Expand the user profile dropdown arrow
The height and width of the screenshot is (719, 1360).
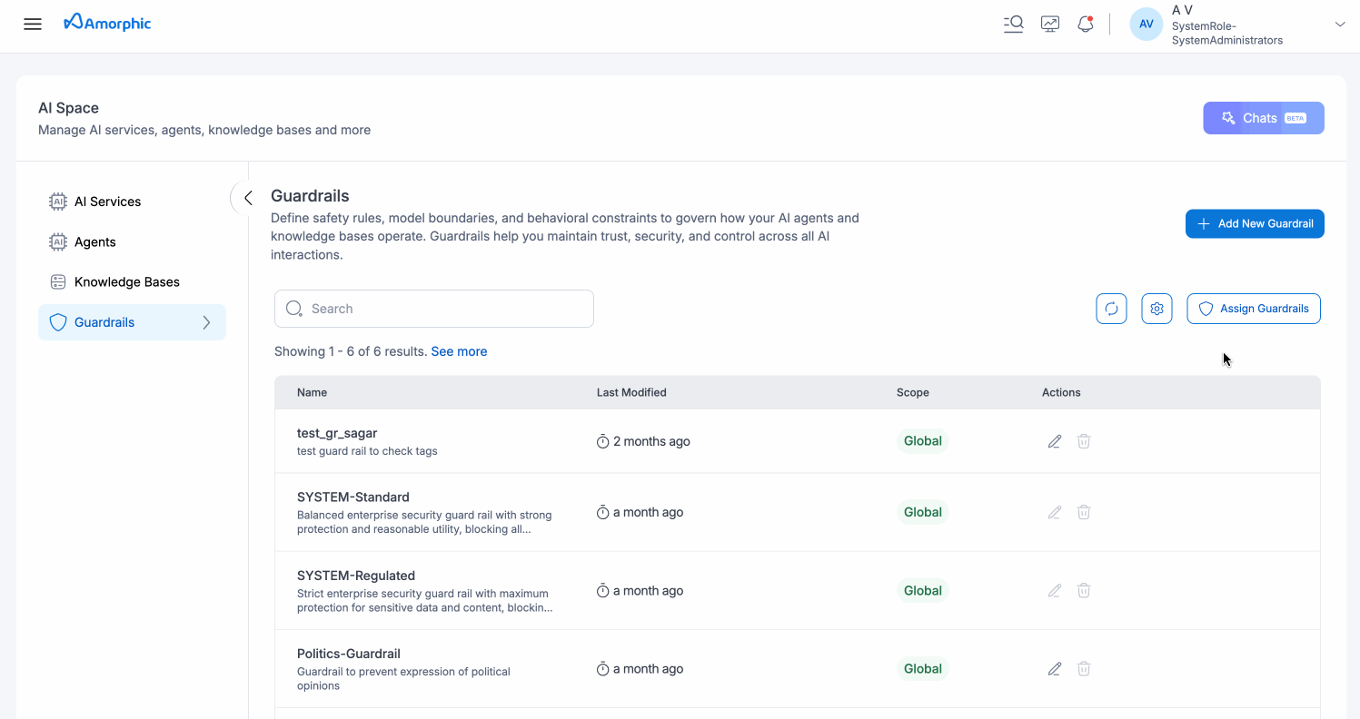click(1339, 25)
